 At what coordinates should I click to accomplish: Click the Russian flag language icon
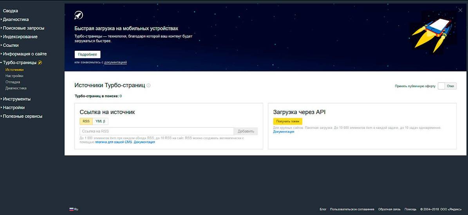(x=71, y=209)
